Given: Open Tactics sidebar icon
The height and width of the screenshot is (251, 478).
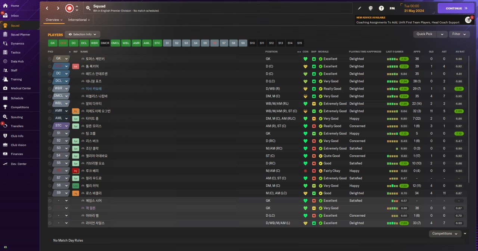Looking at the screenshot, I should [x=5, y=52].
